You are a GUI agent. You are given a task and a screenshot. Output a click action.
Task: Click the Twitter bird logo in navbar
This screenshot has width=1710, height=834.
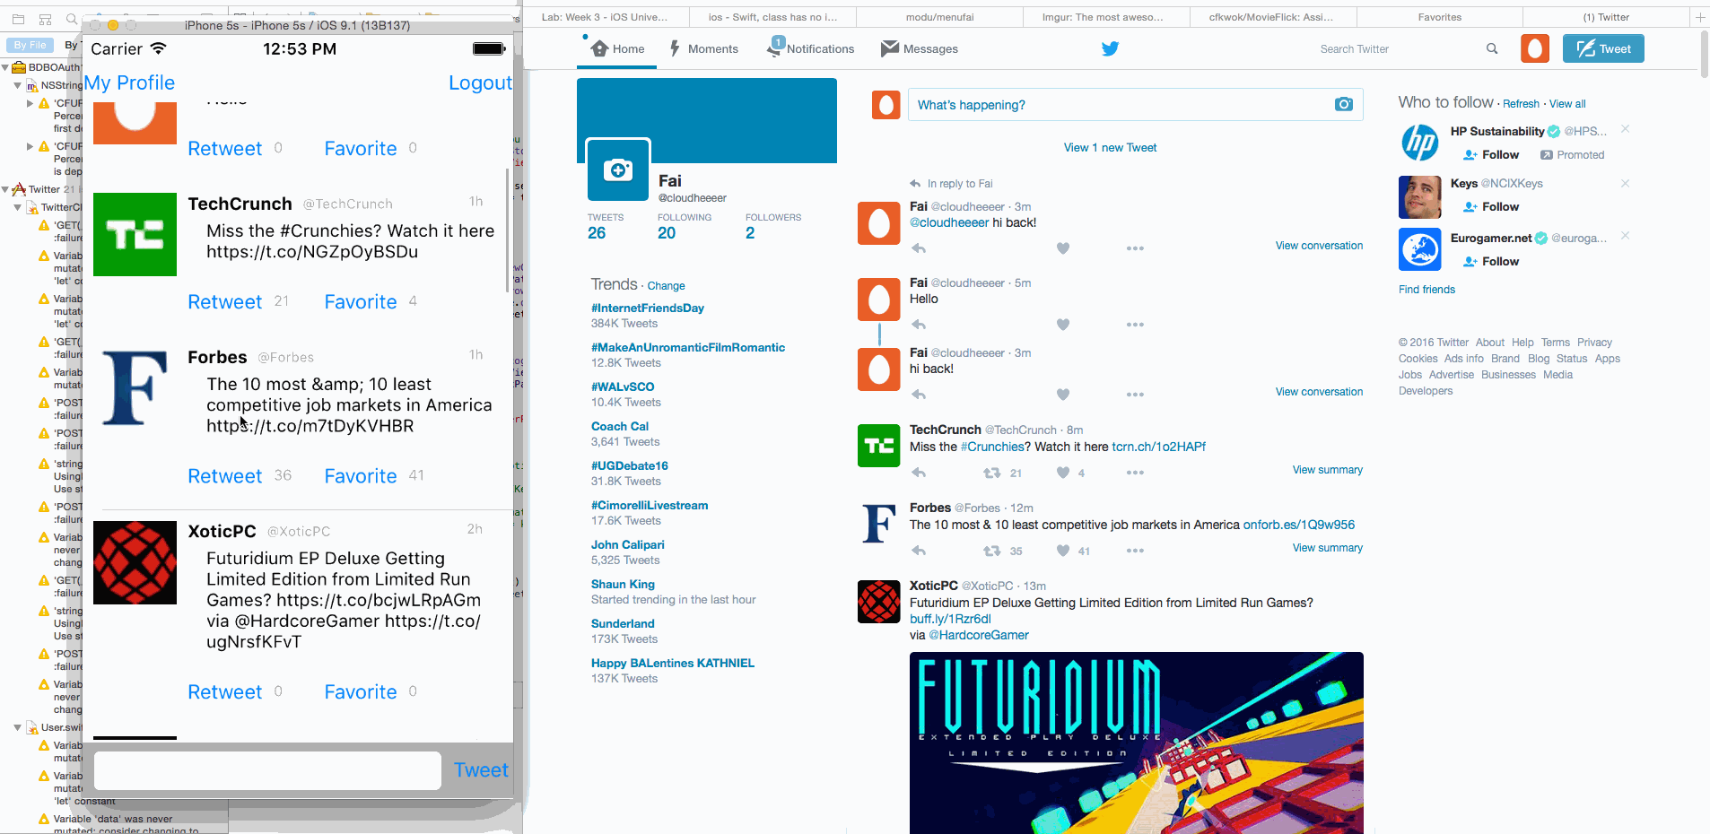tap(1110, 48)
